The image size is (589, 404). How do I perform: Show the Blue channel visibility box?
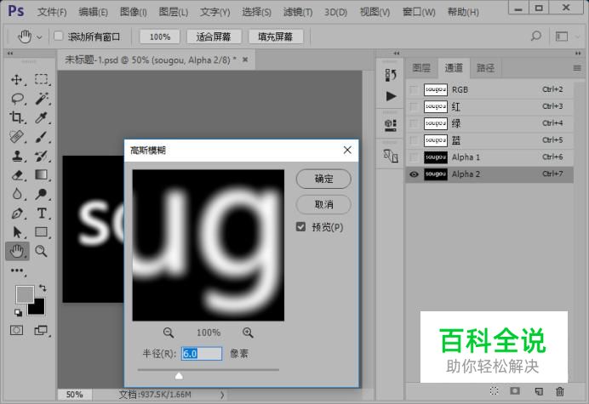click(x=414, y=140)
